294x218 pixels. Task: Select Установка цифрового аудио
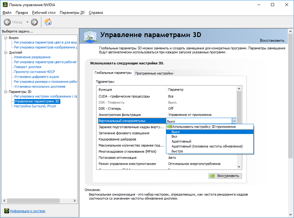tap(36, 77)
